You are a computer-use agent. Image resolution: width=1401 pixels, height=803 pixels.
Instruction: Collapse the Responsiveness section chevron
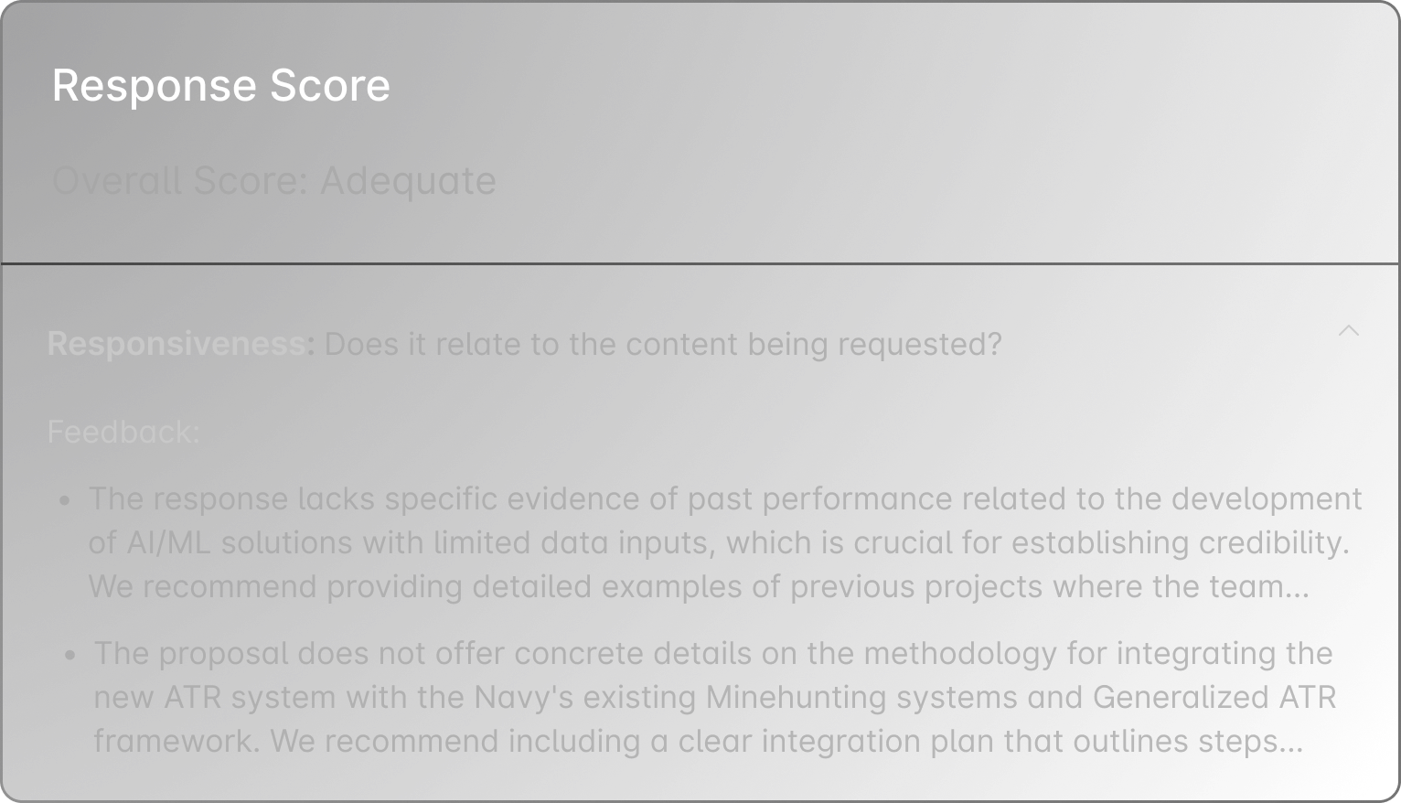click(x=1348, y=330)
